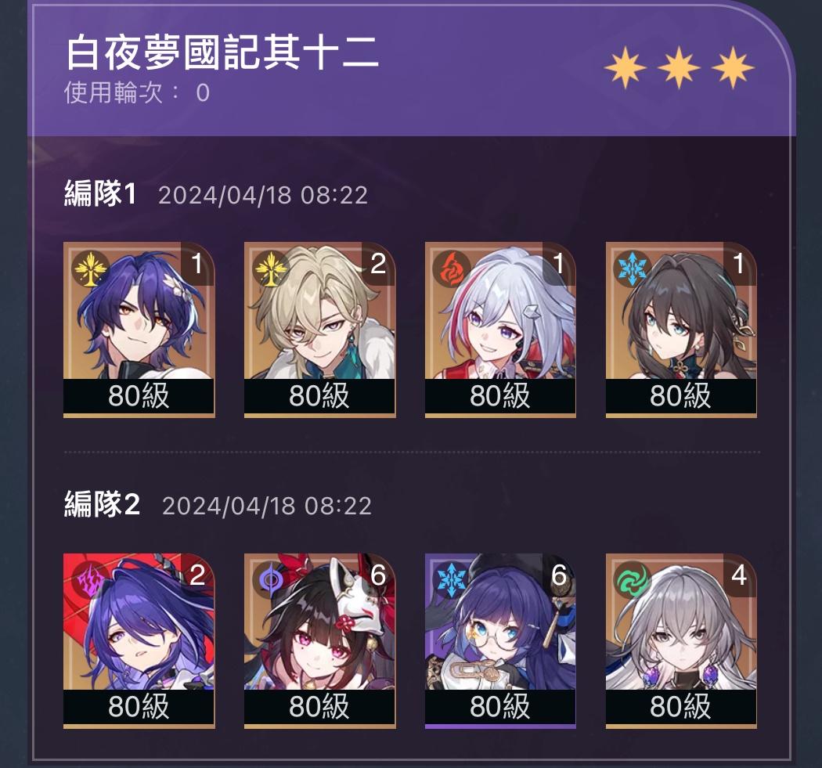
Task: Click the 編隊2 team label
Action: (103, 504)
